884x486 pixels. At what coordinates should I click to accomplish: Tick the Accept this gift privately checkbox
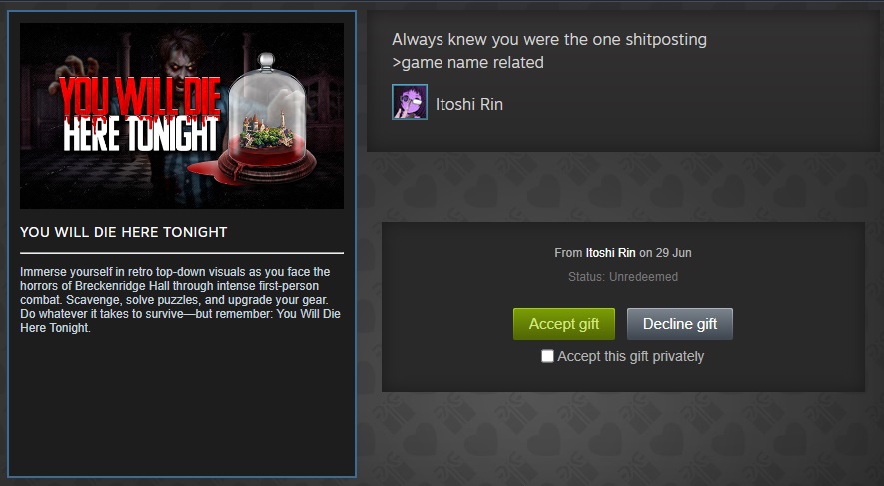click(547, 356)
